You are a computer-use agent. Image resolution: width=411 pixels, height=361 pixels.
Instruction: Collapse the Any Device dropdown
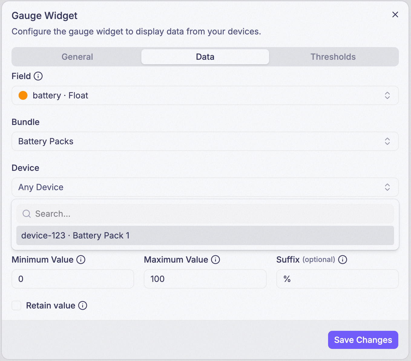point(205,187)
